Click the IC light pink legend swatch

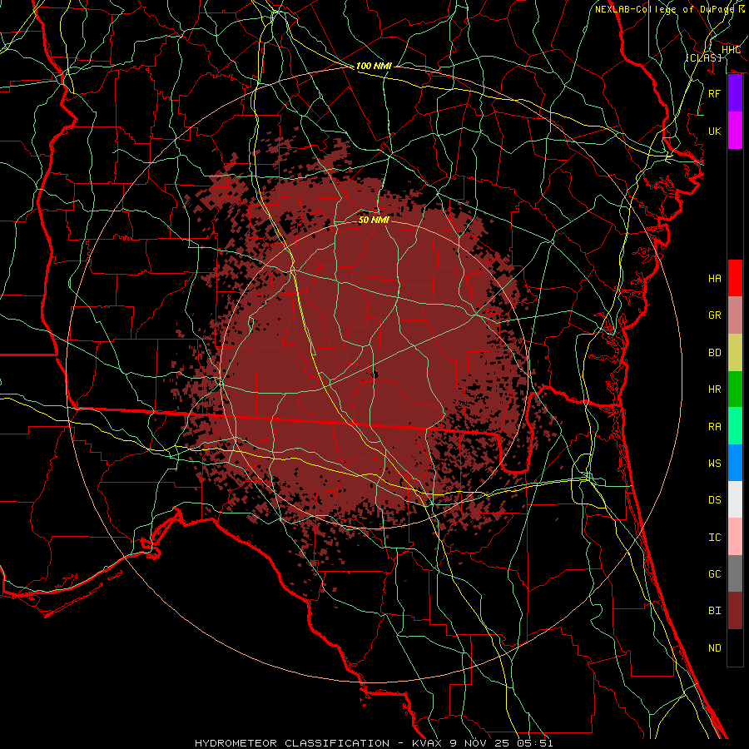pos(735,537)
